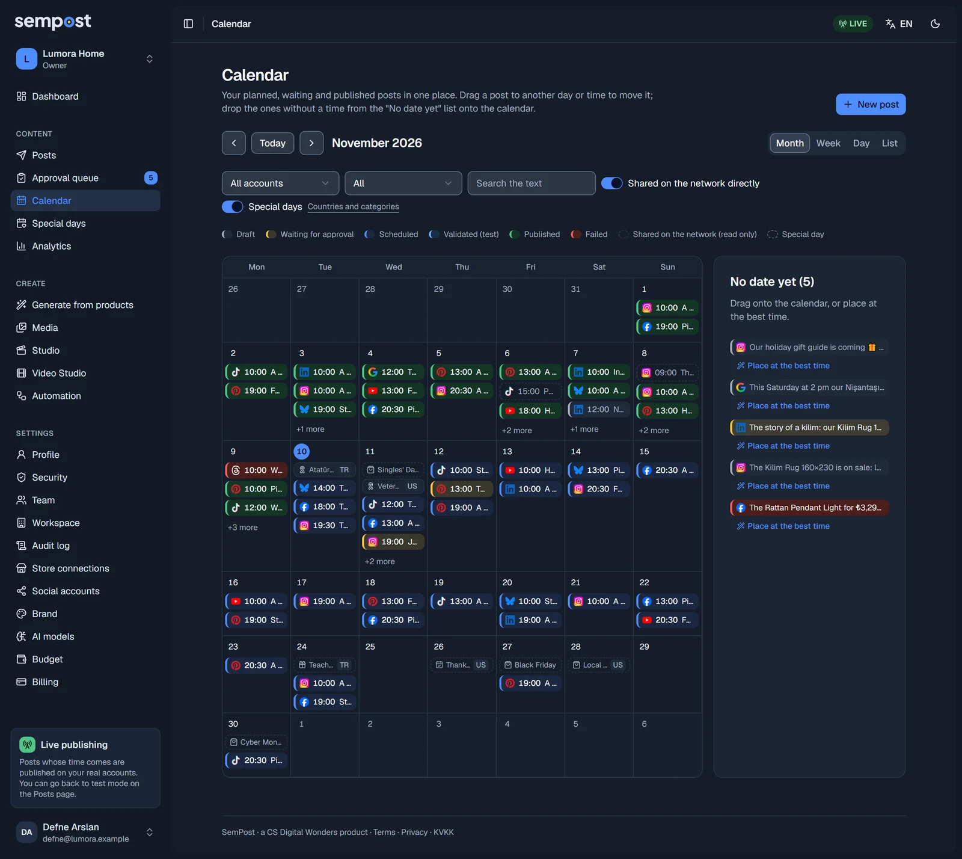Toggle the sidebar collapse icon
This screenshot has height=859, width=962.
click(x=188, y=23)
